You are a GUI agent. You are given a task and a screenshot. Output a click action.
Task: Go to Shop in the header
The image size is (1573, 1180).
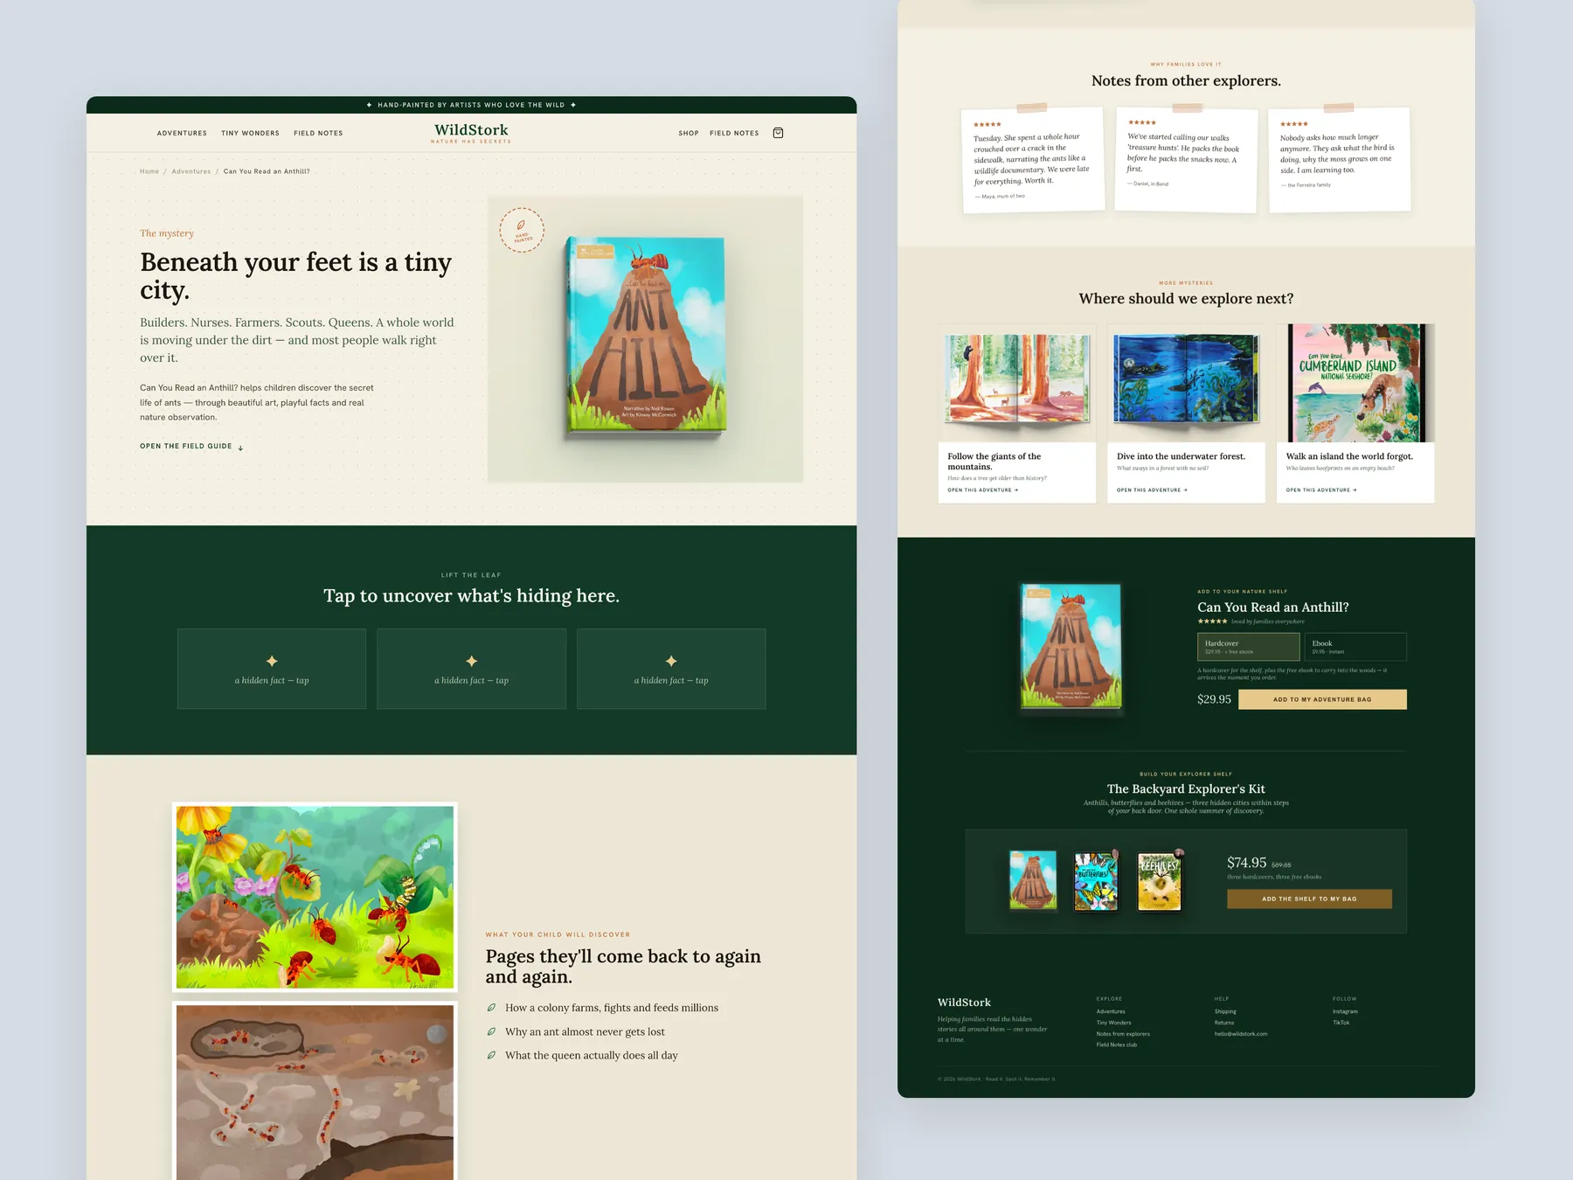pos(689,133)
